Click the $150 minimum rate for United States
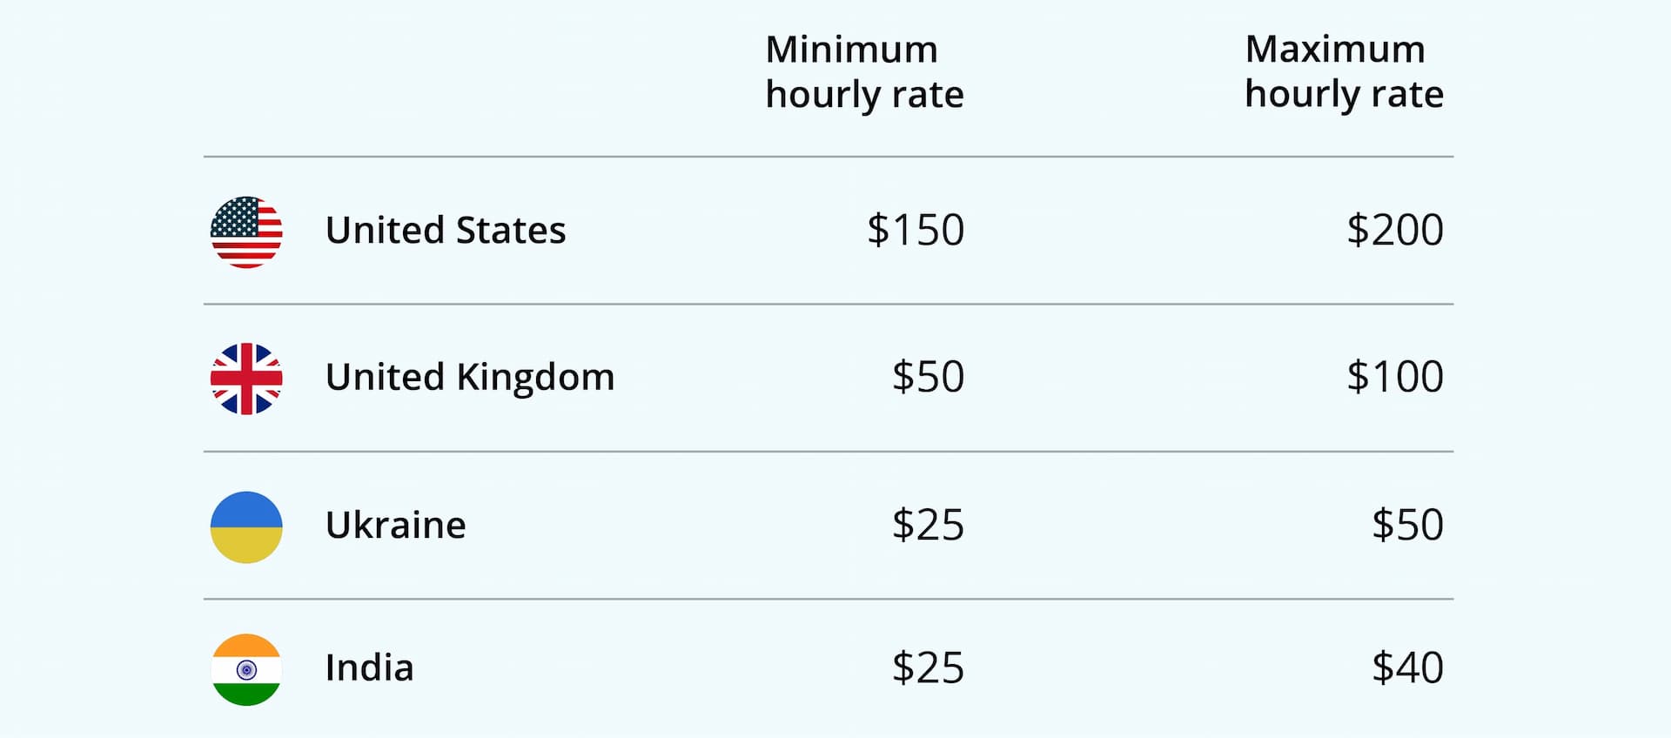The width and height of the screenshot is (1671, 738). [916, 230]
